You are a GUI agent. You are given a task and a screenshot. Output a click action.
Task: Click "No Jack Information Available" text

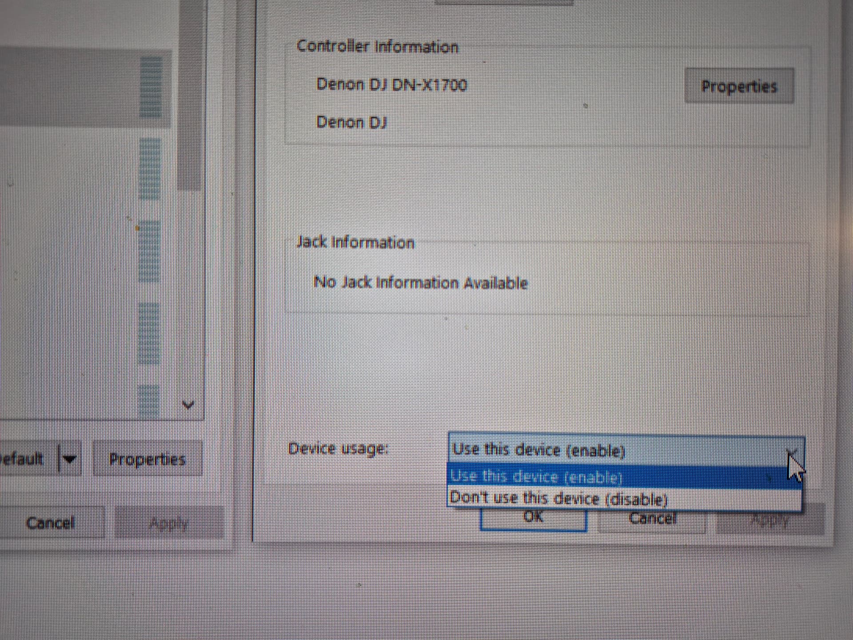click(x=420, y=283)
